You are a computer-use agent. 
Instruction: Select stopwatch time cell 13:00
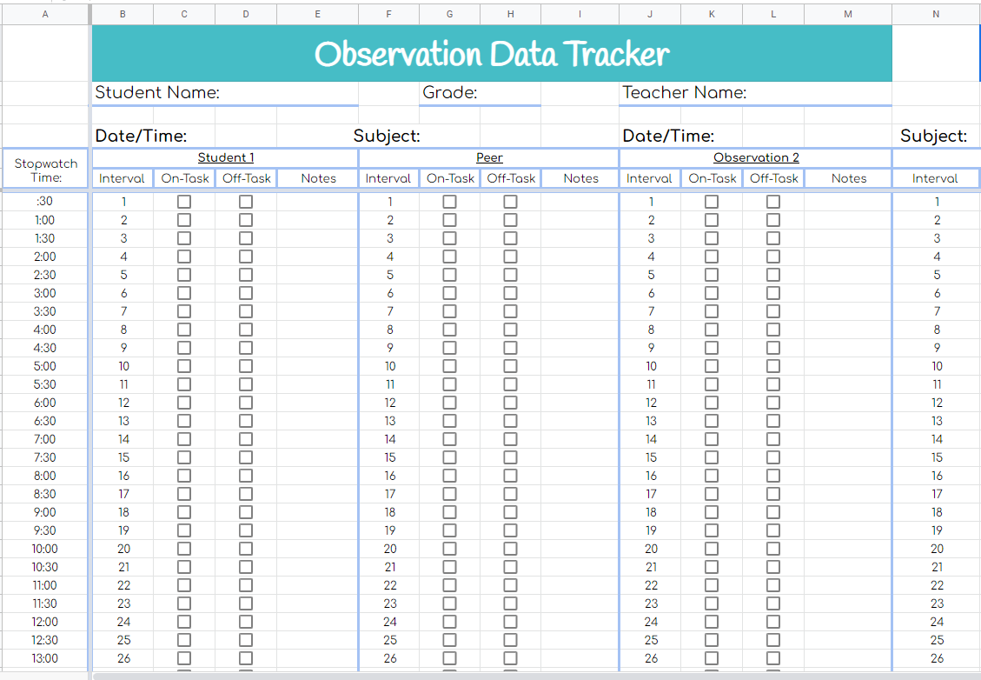pyautogui.click(x=45, y=659)
